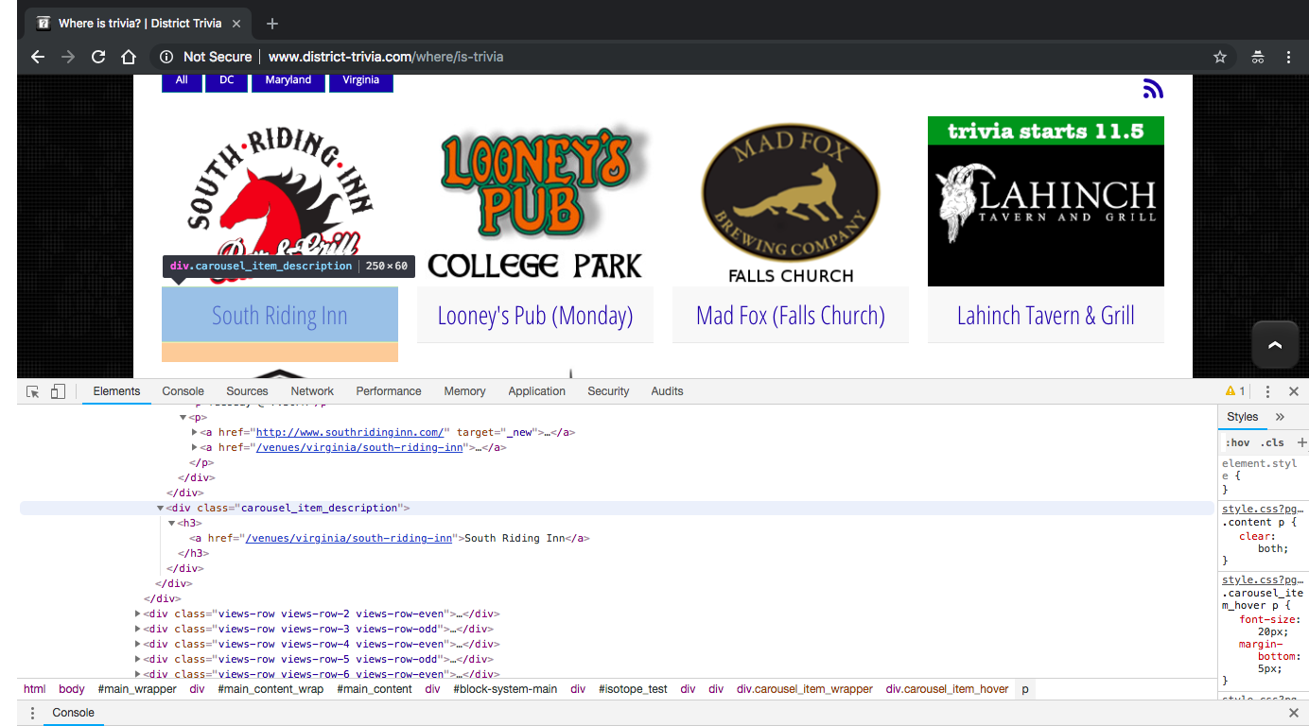Expand the views-row-4 div
Screen dimensions: 1309x726
point(140,645)
